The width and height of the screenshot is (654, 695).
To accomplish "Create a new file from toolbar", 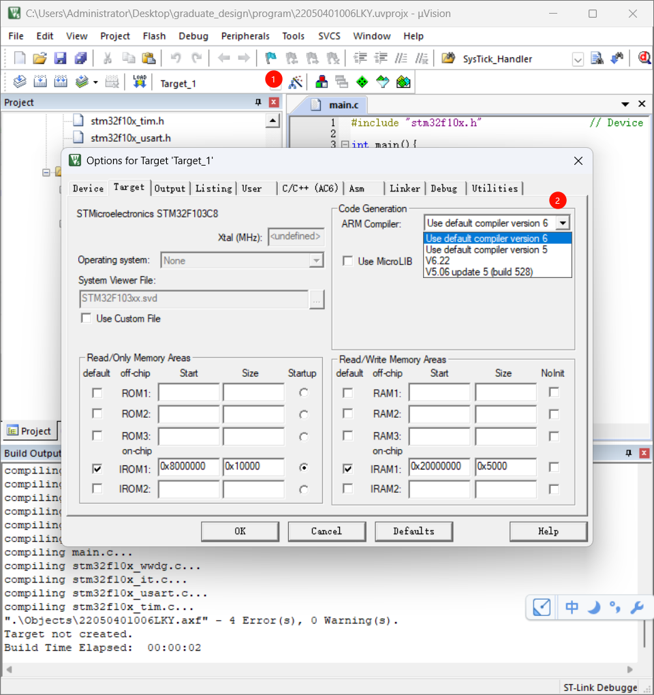I will [x=20, y=58].
